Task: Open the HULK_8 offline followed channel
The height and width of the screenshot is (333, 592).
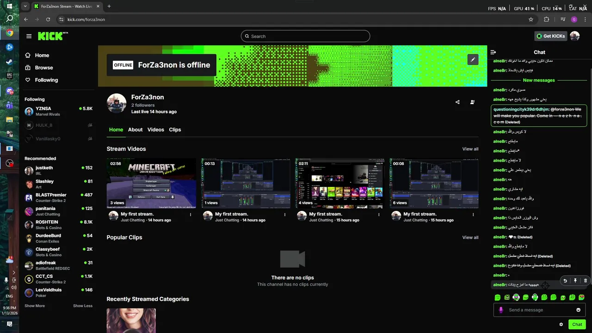Action: click(59, 125)
